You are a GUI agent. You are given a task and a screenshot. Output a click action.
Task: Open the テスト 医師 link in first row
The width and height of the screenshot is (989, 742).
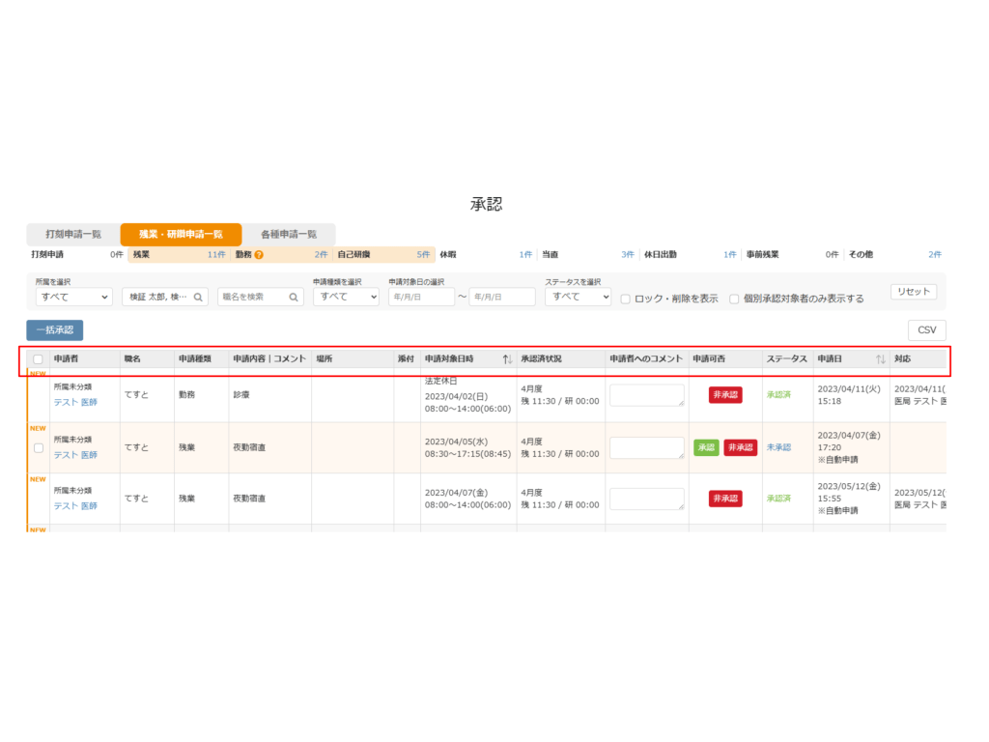click(75, 403)
